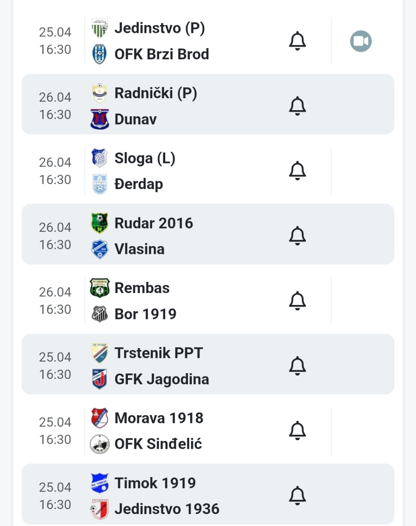Tap the Rudar 2016 green crest

[99, 223]
